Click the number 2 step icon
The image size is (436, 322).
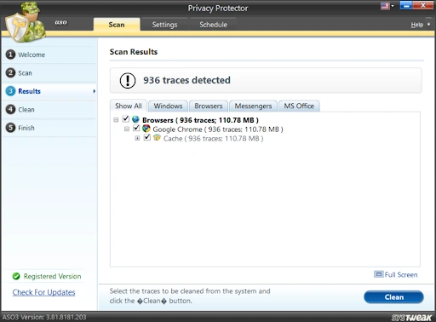(10, 73)
